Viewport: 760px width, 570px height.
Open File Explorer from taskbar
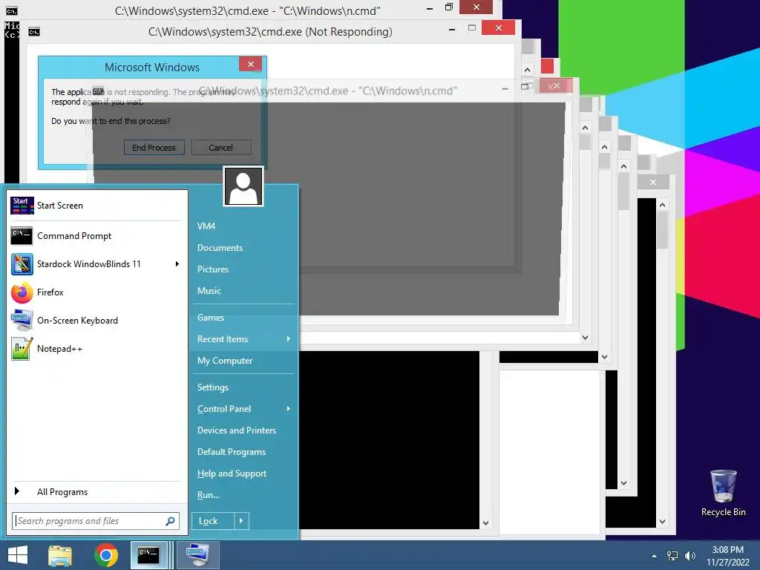60,555
